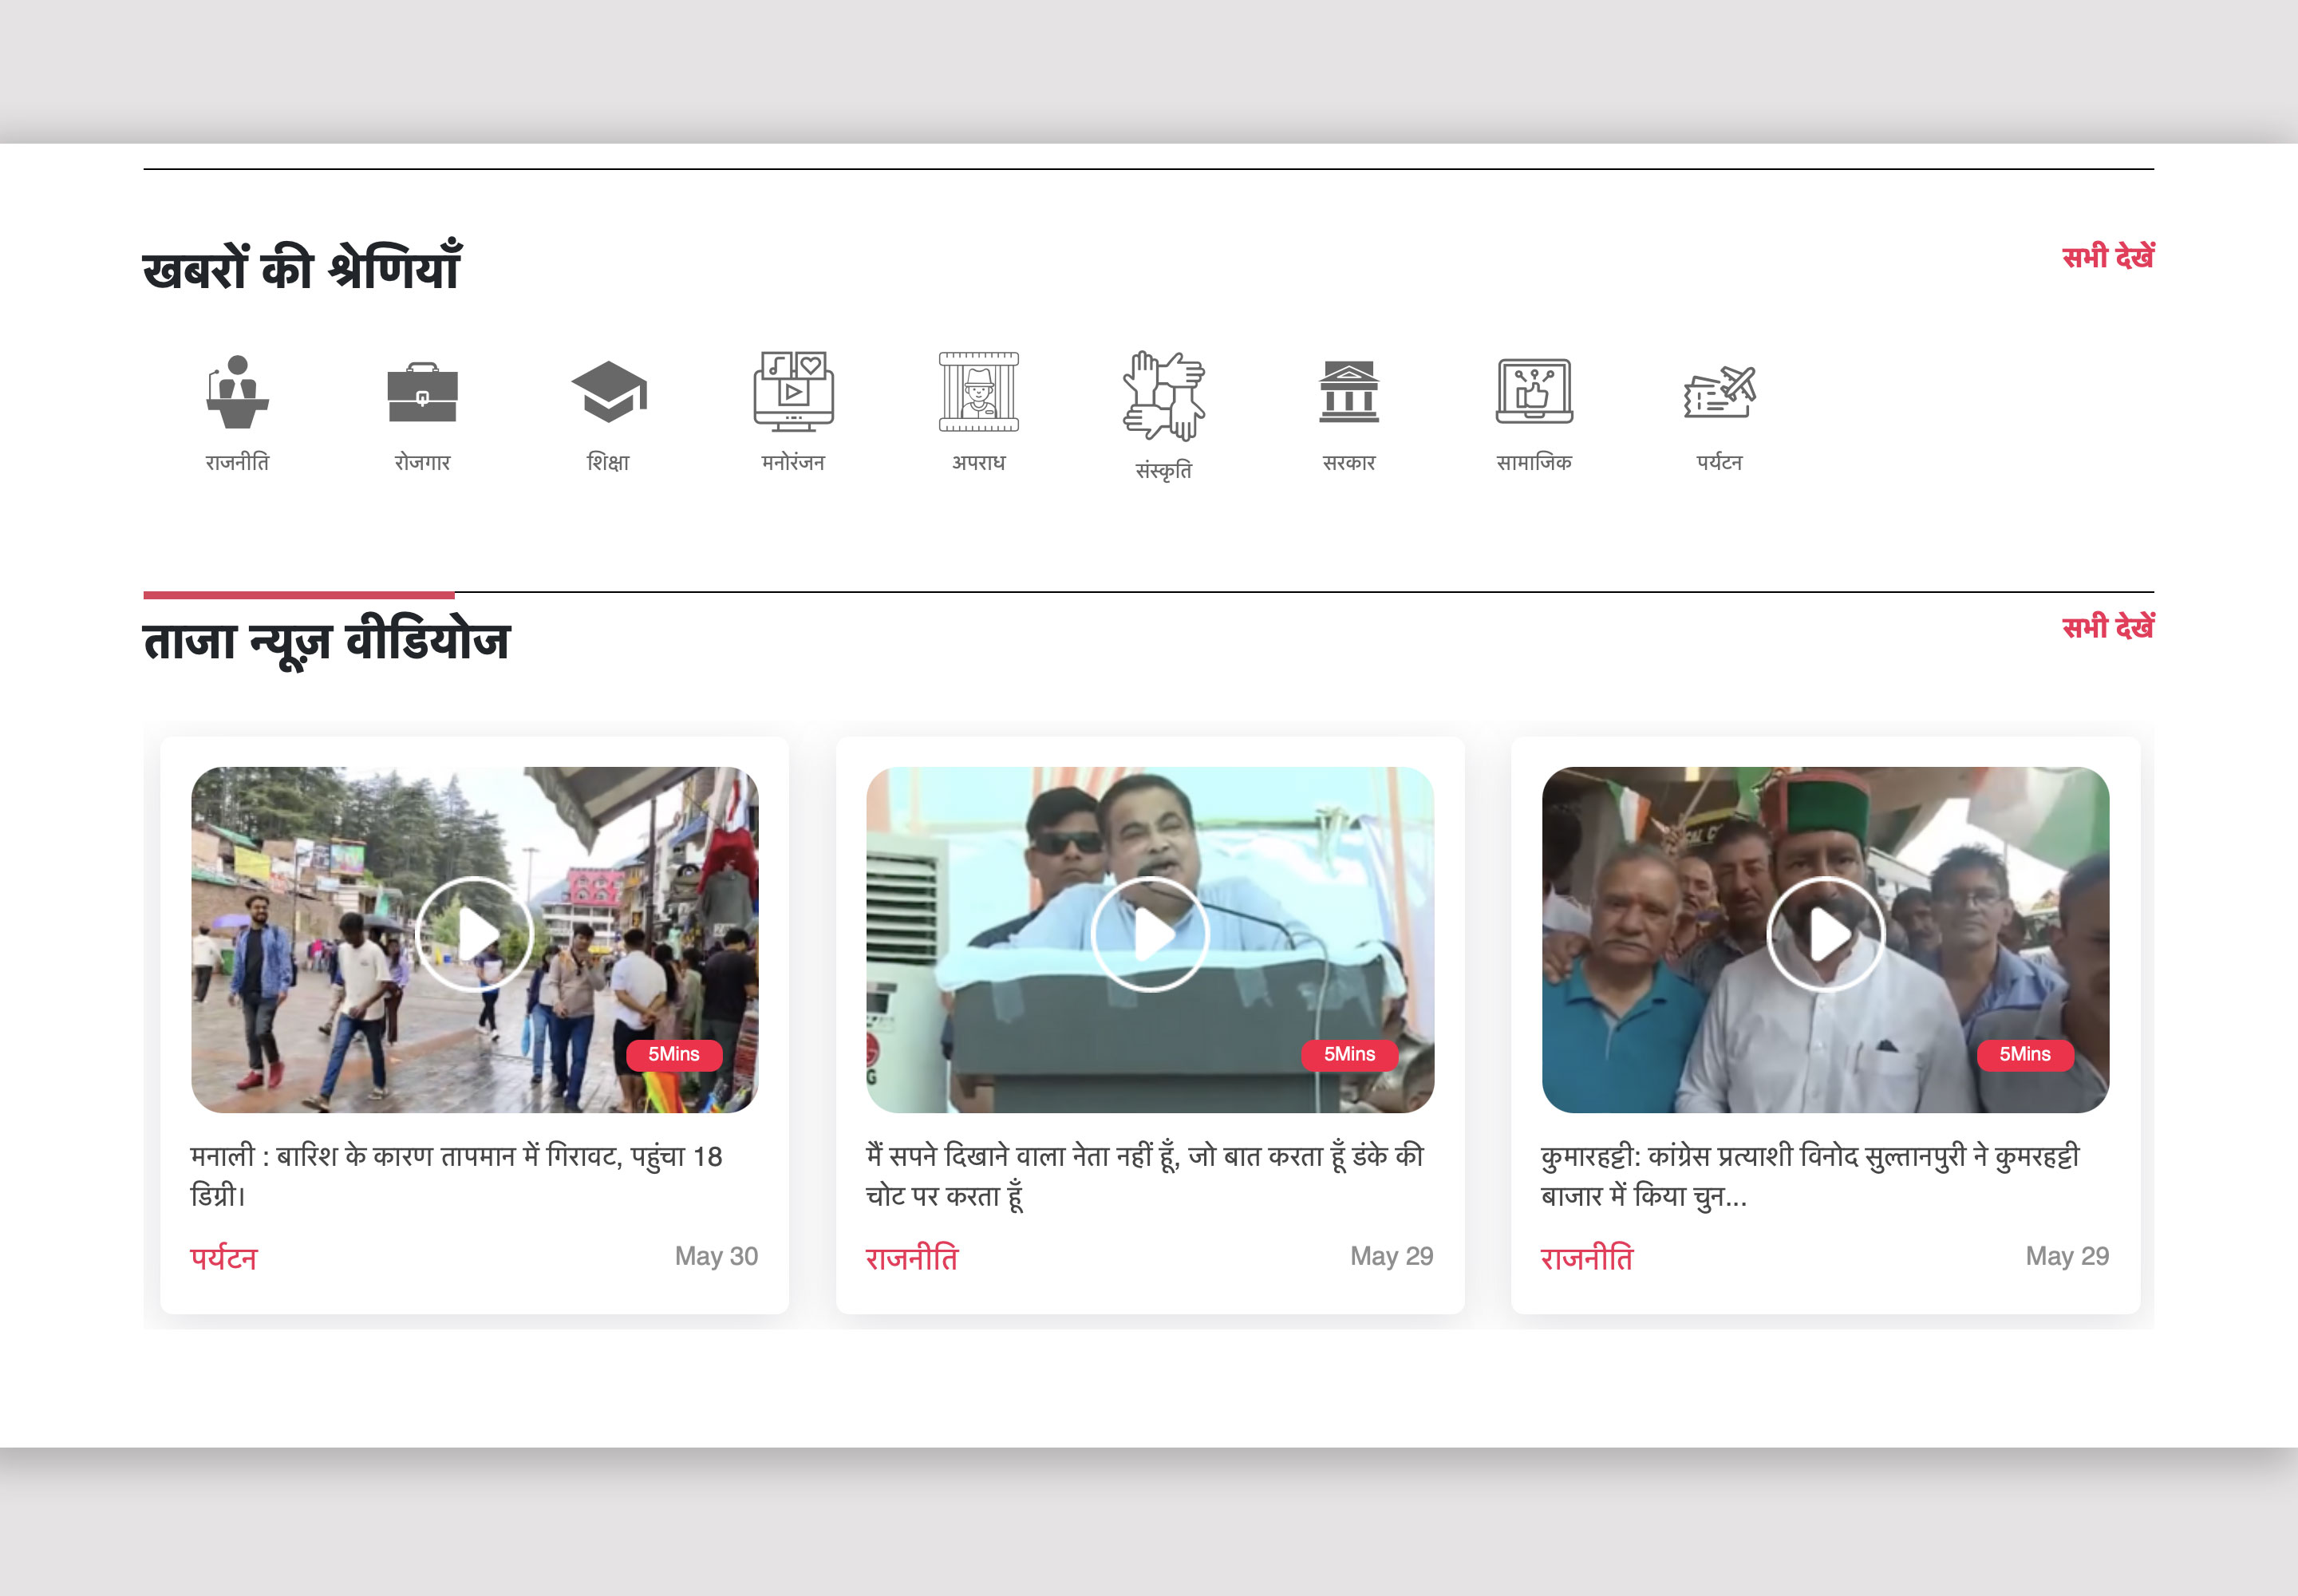Image resolution: width=2298 pixels, height=1596 pixels.
Task: Open the शिक्षा graduation cap icon
Action: click(608, 392)
